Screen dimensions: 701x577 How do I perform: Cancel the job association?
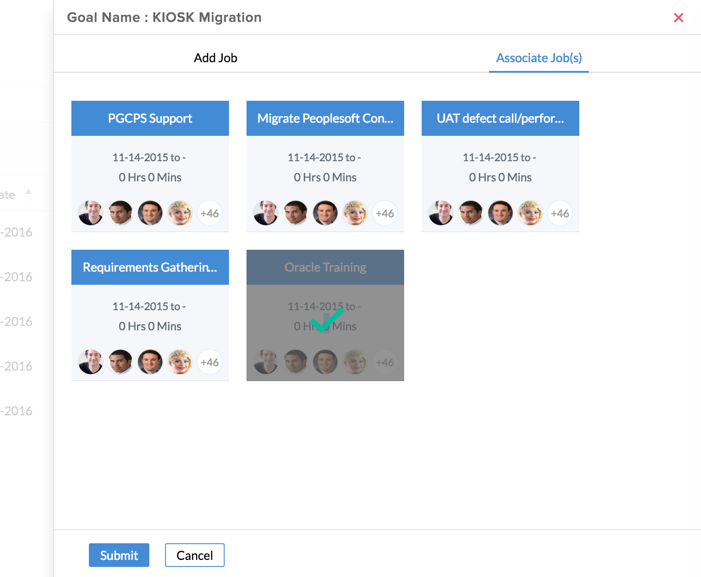click(194, 555)
